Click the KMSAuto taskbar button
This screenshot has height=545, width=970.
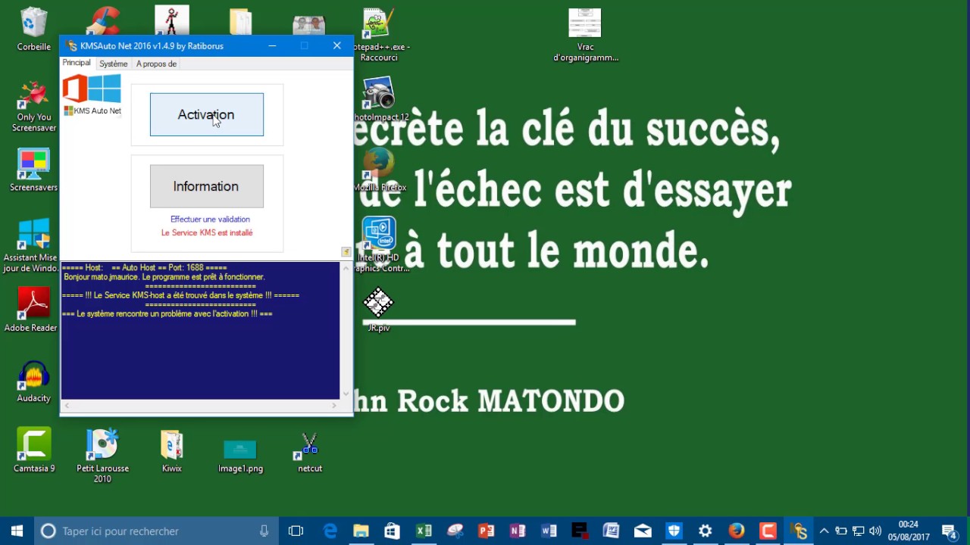tap(799, 531)
